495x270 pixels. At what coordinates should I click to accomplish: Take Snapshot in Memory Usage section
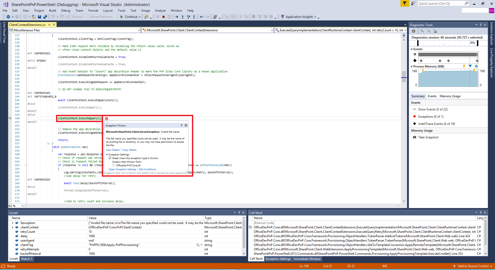coord(428,137)
